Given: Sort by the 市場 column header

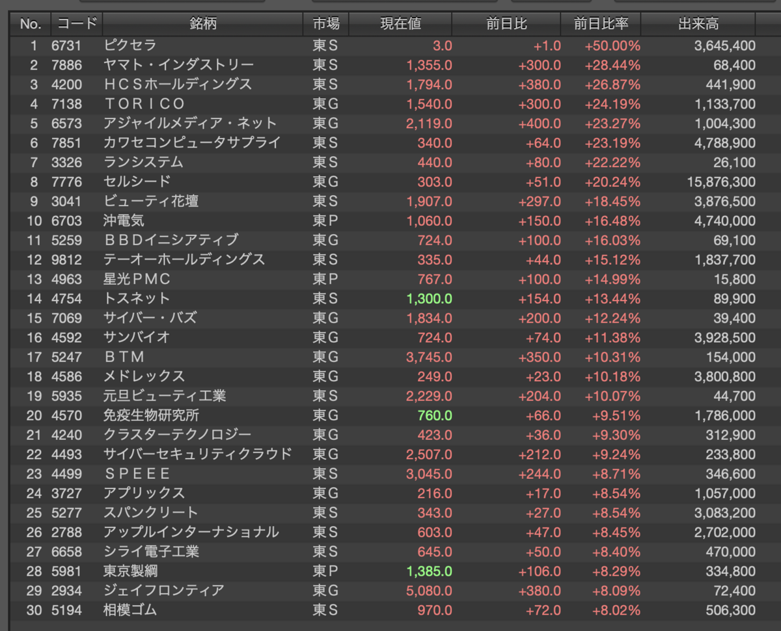Looking at the screenshot, I should click(326, 24).
